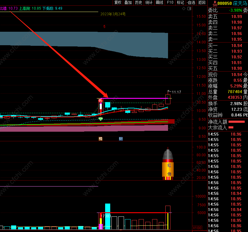Click the 收益(四) 0.046 value
This screenshot has width=248, height=232.
[237, 115]
